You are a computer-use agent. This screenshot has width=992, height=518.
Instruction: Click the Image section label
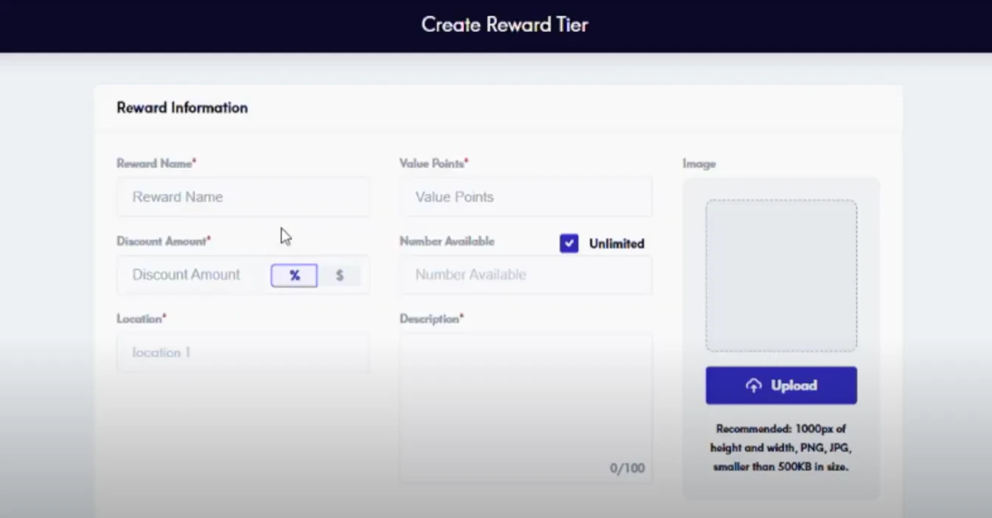699,164
